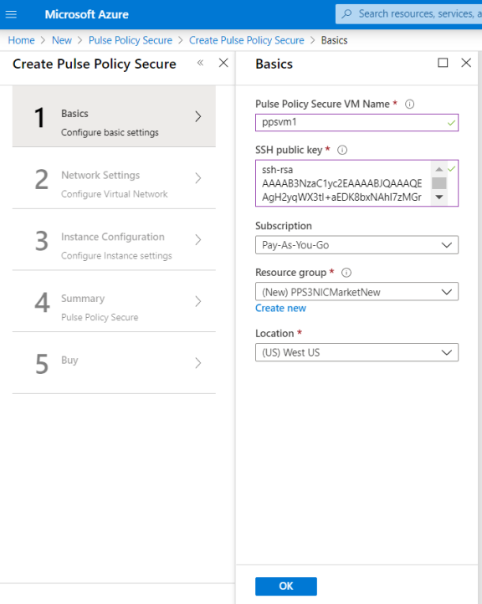Focus the Pulse Policy Secure VM Name field
This screenshot has height=604, width=482.
click(356, 122)
